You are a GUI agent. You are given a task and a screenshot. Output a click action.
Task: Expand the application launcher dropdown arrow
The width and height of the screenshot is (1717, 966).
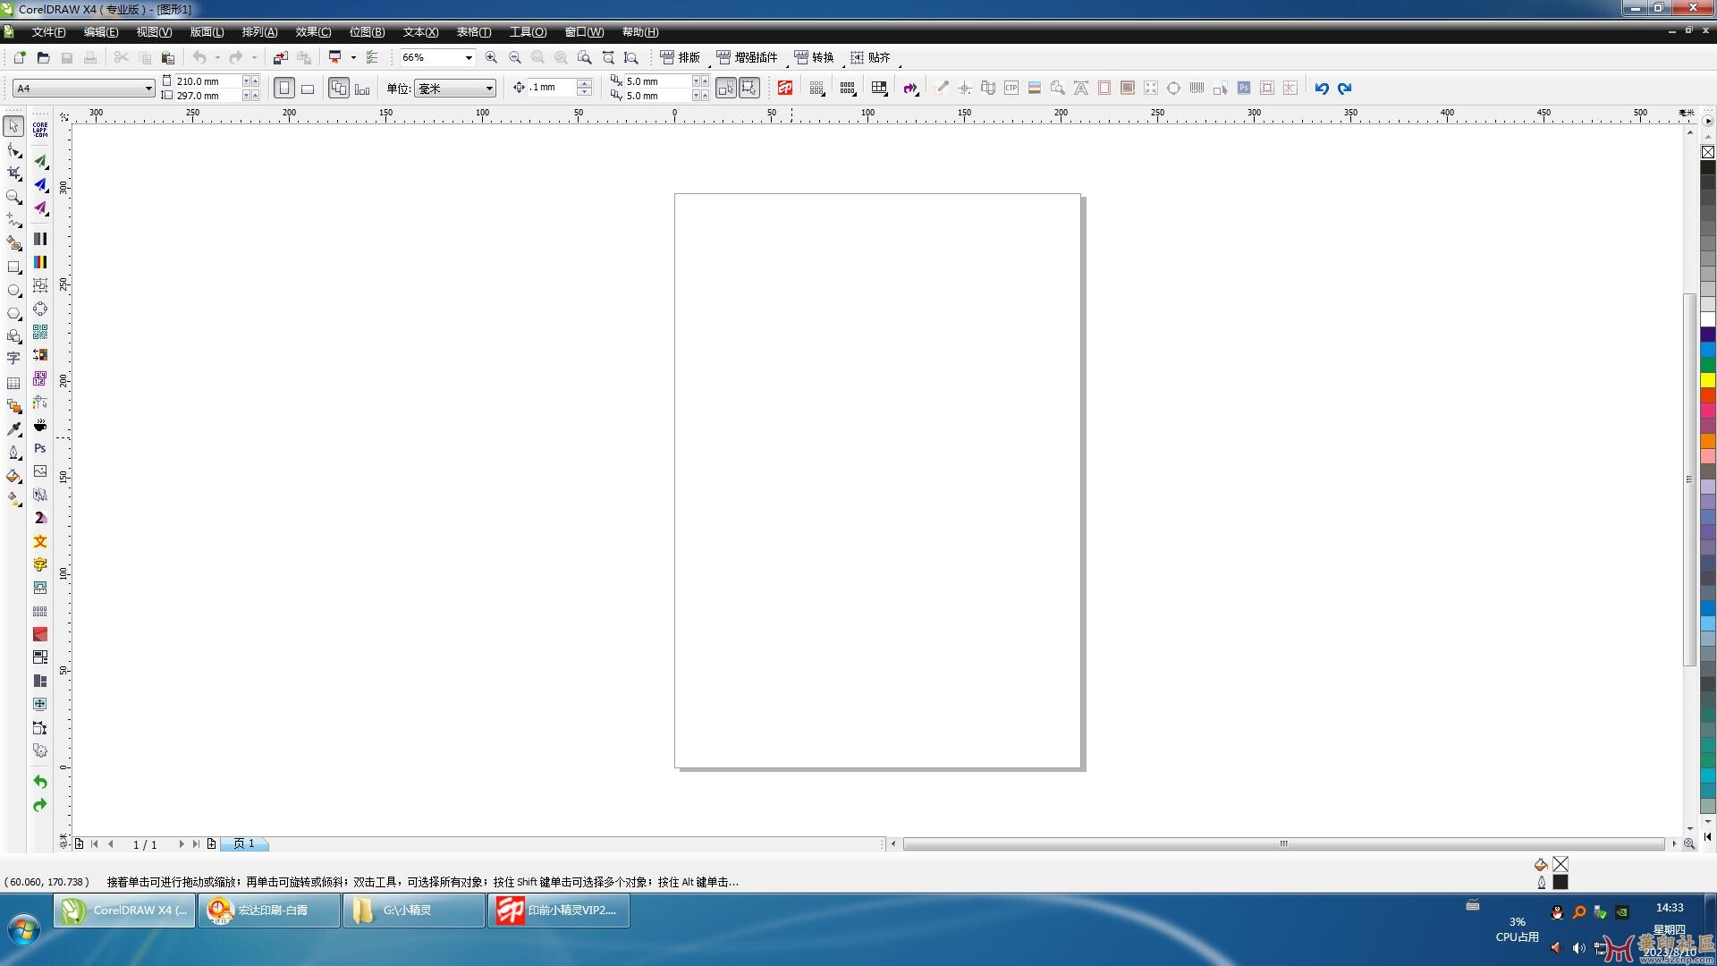[353, 57]
